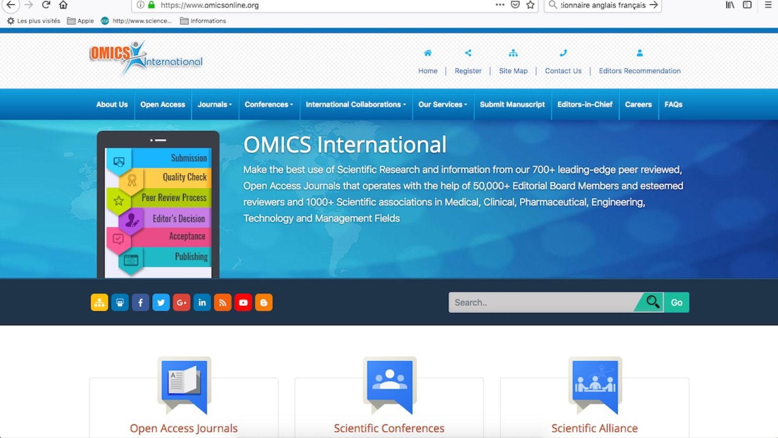Click the Open Access Journals book thumbnail

click(x=184, y=386)
